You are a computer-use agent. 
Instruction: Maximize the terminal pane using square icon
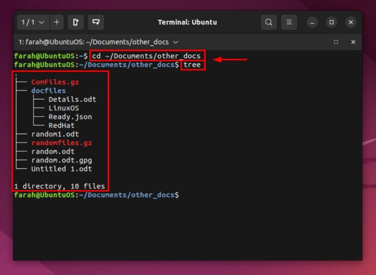(336, 42)
